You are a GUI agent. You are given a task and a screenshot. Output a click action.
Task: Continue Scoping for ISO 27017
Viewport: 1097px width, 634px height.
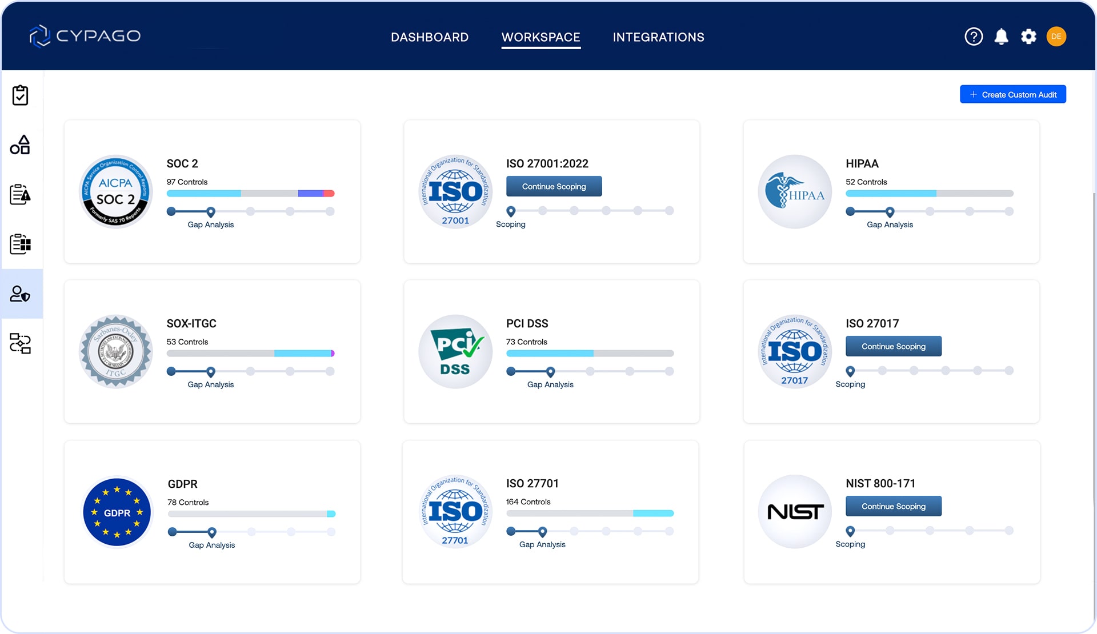[893, 346]
